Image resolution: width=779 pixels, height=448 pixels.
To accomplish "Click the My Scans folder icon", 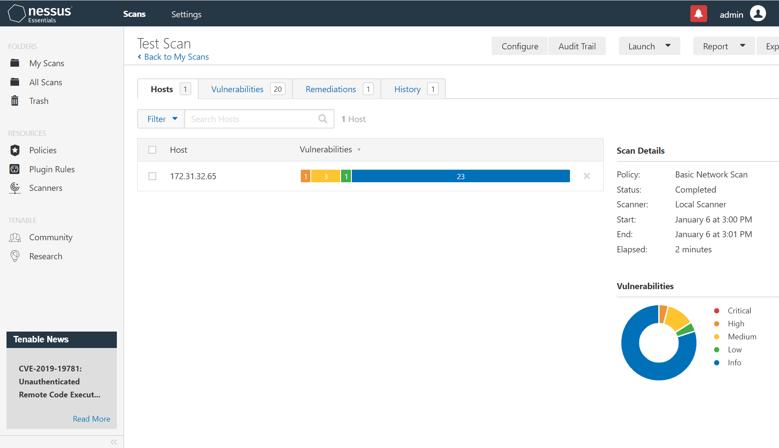I will tap(15, 63).
